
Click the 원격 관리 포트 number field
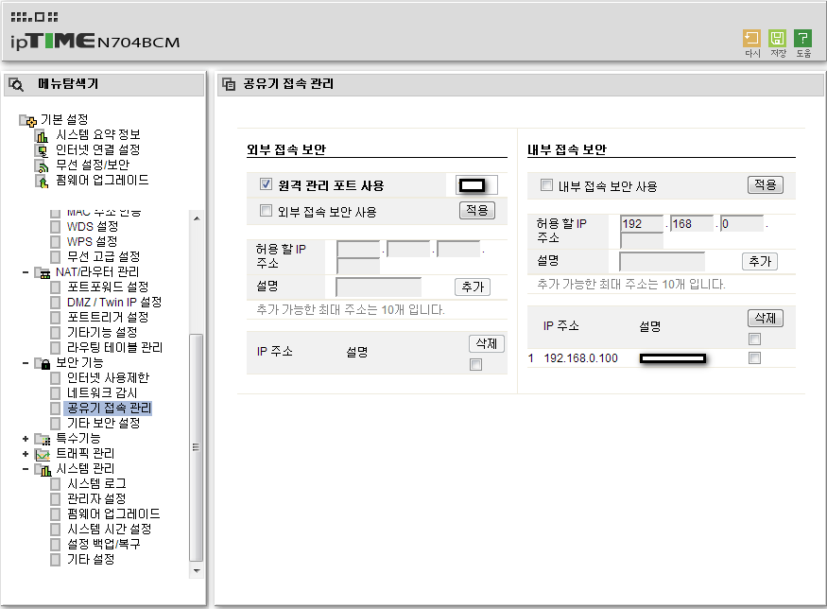pyautogui.click(x=476, y=185)
